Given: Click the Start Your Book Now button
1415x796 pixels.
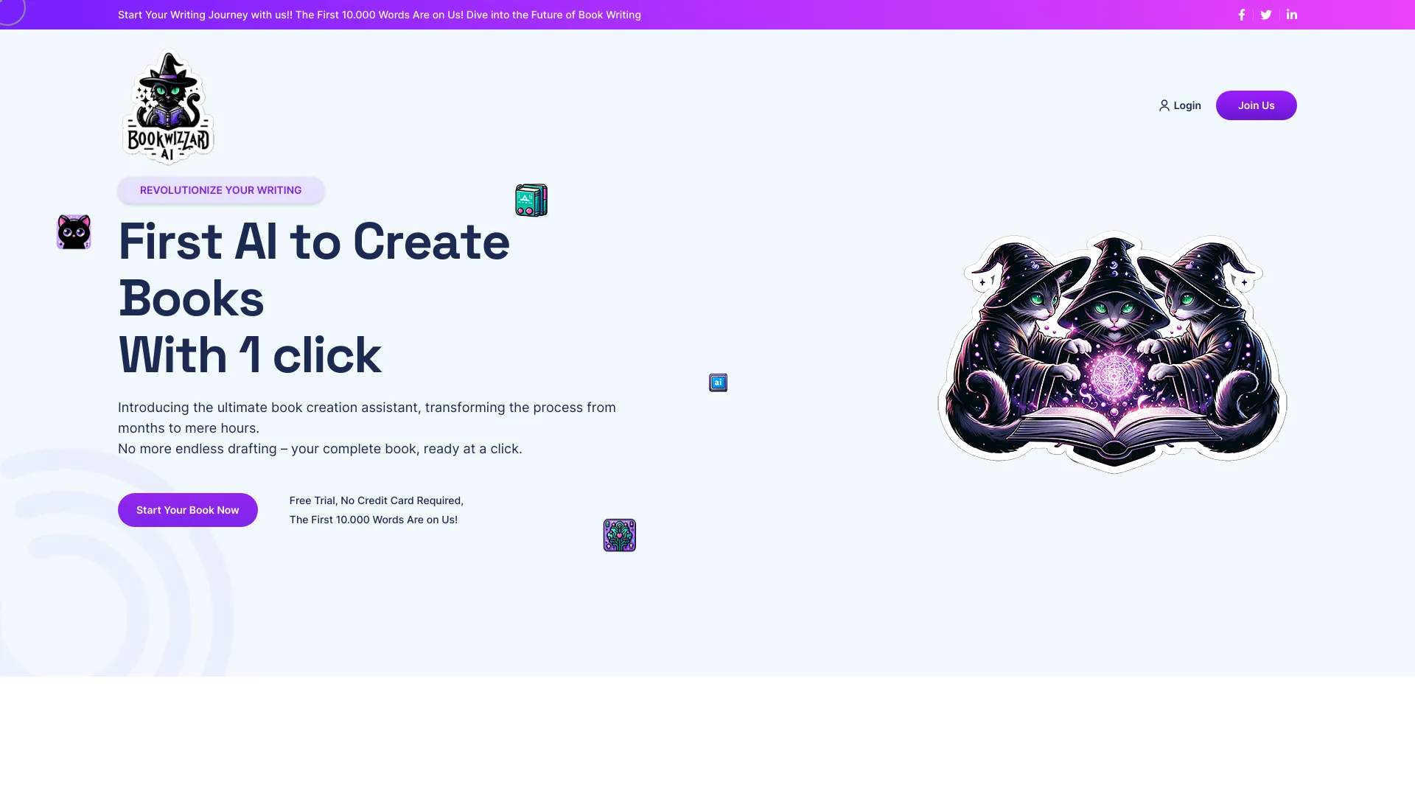Looking at the screenshot, I should tap(188, 509).
